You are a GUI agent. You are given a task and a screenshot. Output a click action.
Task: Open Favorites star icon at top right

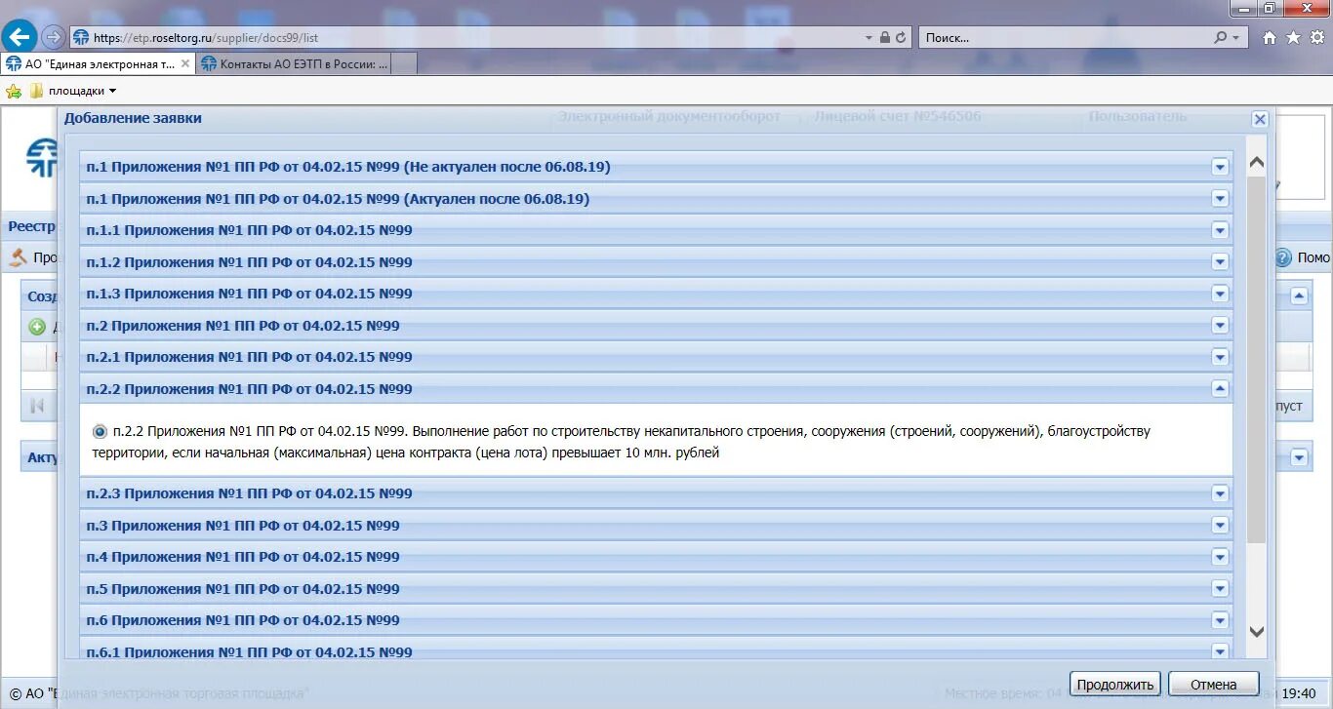point(1293,38)
